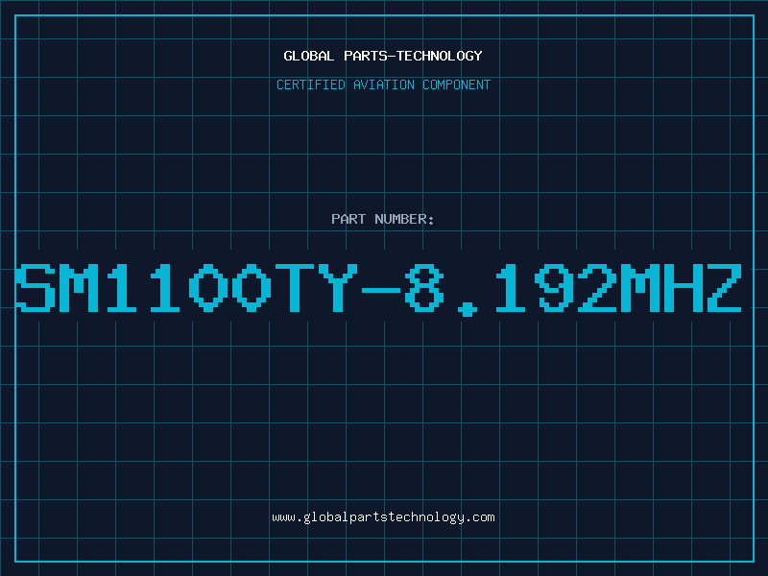Select the word CERTIFIED in the subtitle

click(x=311, y=84)
